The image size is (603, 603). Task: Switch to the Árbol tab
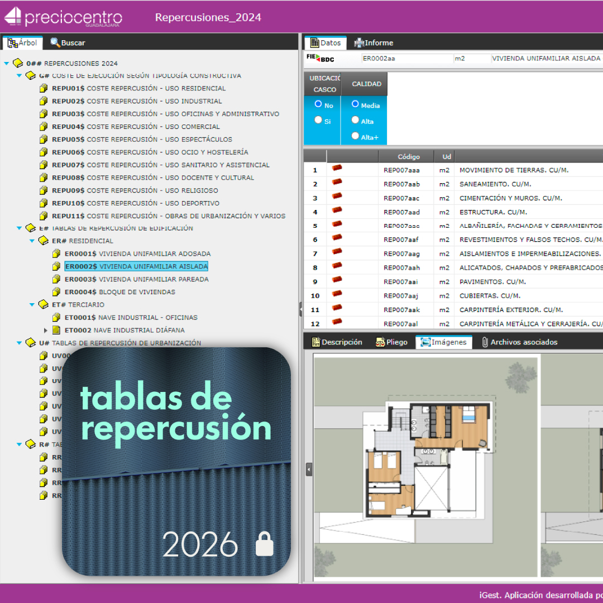pyautogui.click(x=23, y=42)
